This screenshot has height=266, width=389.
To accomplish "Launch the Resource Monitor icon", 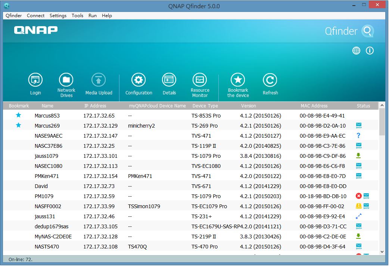I will click(x=200, y=80).
